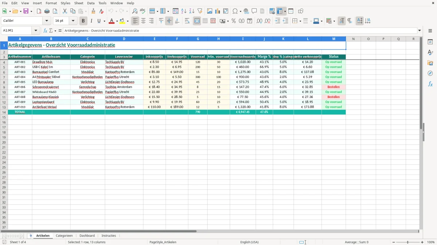The image size is (437, 245).
Task: Open Conditional Formatting dropdown arrow
Action: click(334, 21)
